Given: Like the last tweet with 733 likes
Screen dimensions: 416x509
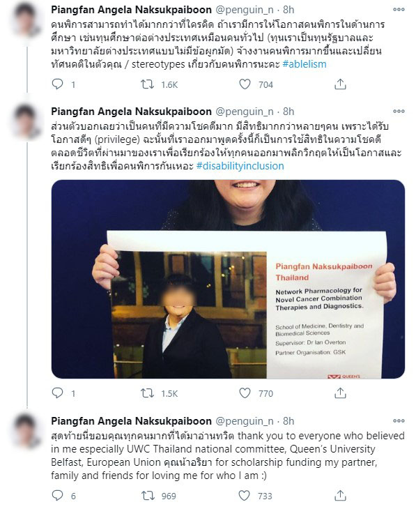Looking at the screenshot, I should (x=244, y=495).
